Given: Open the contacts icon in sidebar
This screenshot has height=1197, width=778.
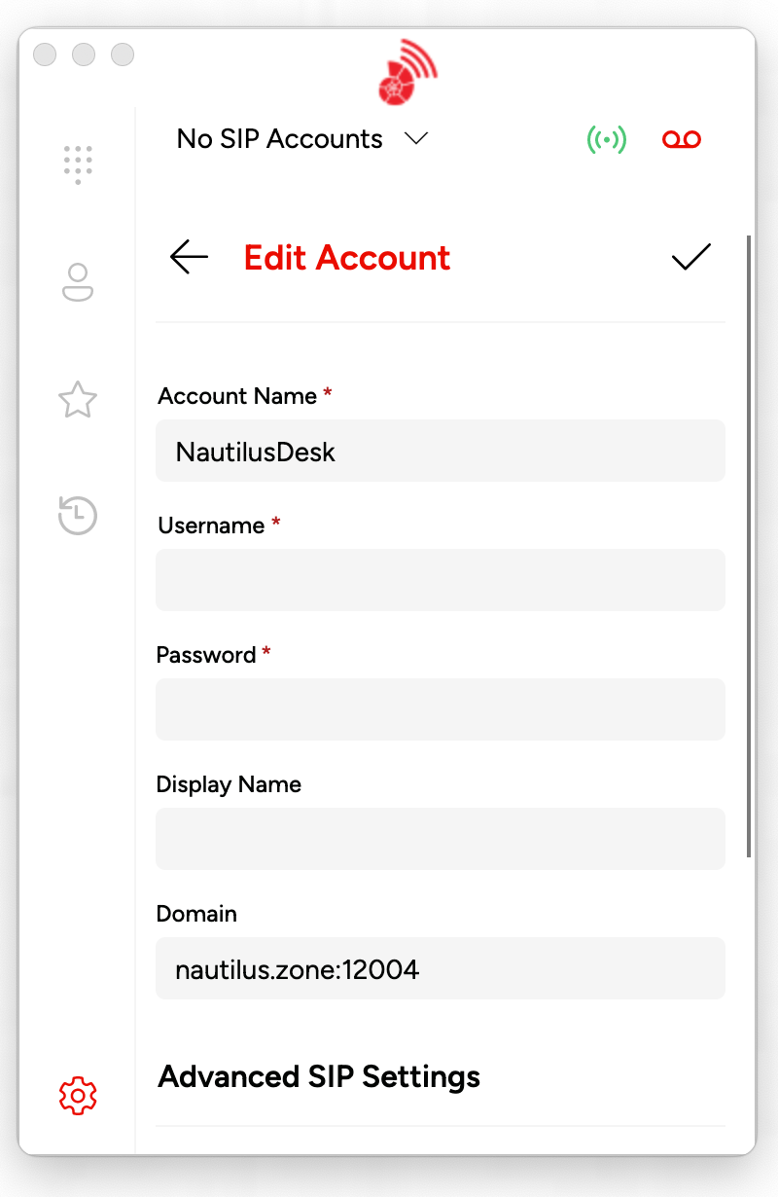Looking at the screenshot, I should (78, 282).
